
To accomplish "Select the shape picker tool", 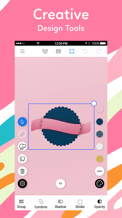I will tap(23, 146).
